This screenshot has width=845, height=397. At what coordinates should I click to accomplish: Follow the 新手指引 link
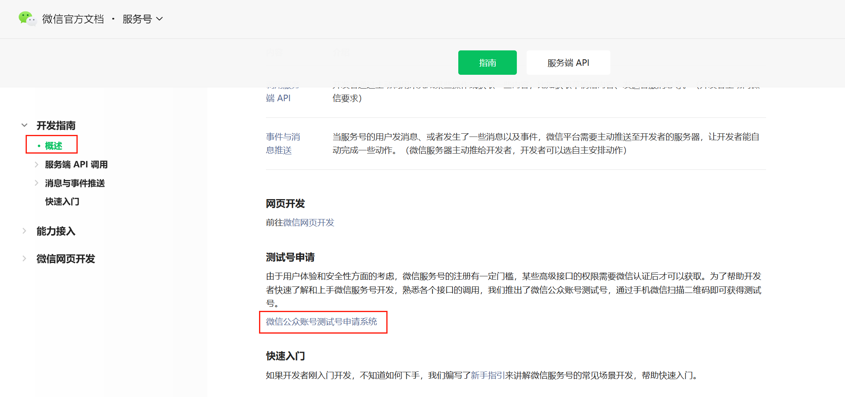click(488, 375)
